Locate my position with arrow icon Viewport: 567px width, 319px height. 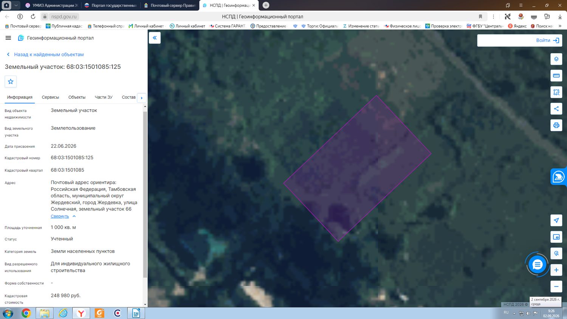coord(556,220)
